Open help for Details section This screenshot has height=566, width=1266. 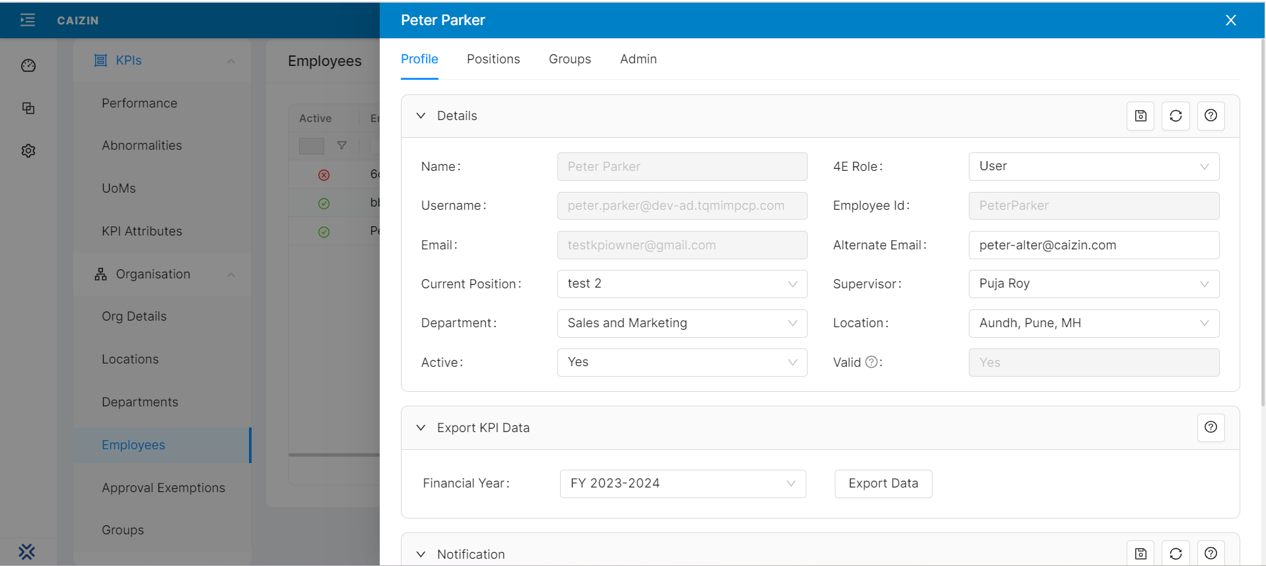click(x=1211, y=116)
